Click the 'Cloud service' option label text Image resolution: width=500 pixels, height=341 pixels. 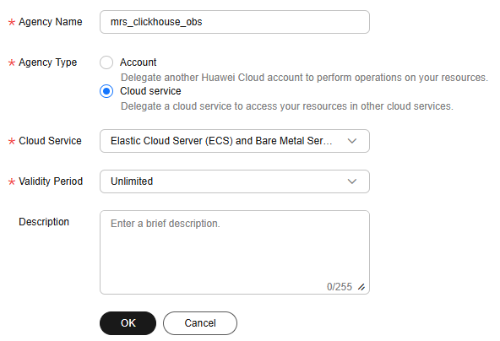[150, 91]
